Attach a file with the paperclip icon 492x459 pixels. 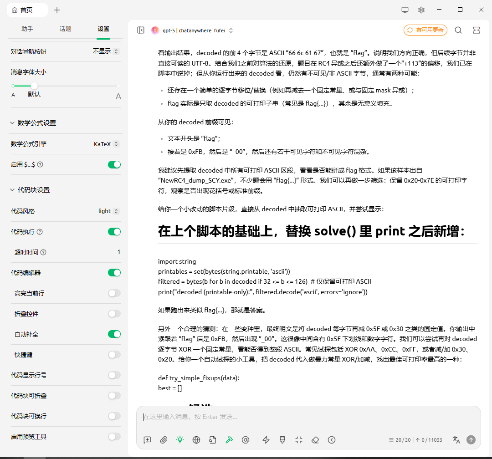tap(164, 440)
